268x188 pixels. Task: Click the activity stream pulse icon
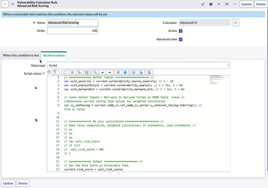[219, 4]
